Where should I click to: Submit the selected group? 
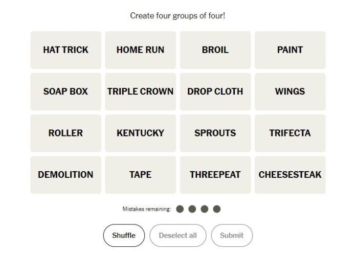pyautogui.click(x=232, y=236)
